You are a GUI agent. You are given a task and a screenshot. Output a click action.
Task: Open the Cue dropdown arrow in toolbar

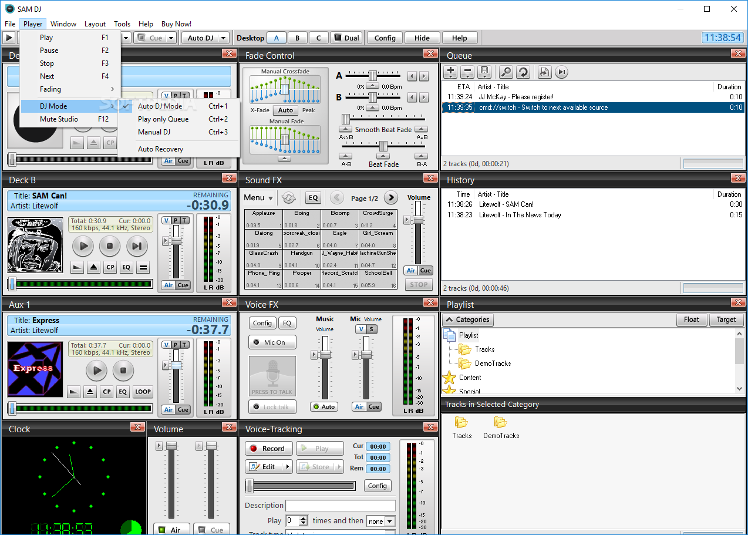[171, 38]
